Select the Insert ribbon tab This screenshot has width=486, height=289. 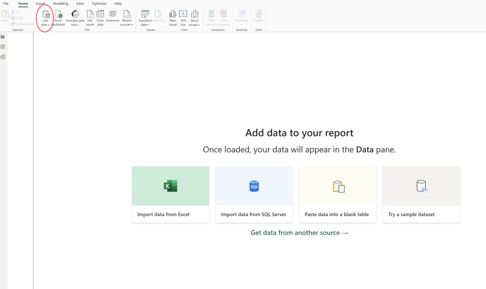[40, 3]
